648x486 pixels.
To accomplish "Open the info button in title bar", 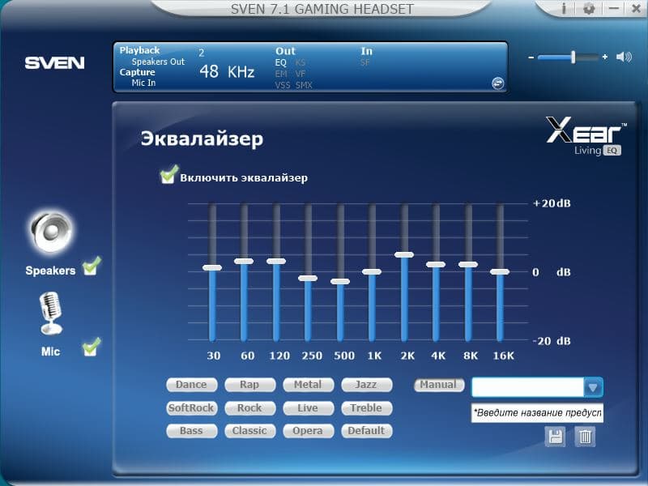I will click(563, 8).
